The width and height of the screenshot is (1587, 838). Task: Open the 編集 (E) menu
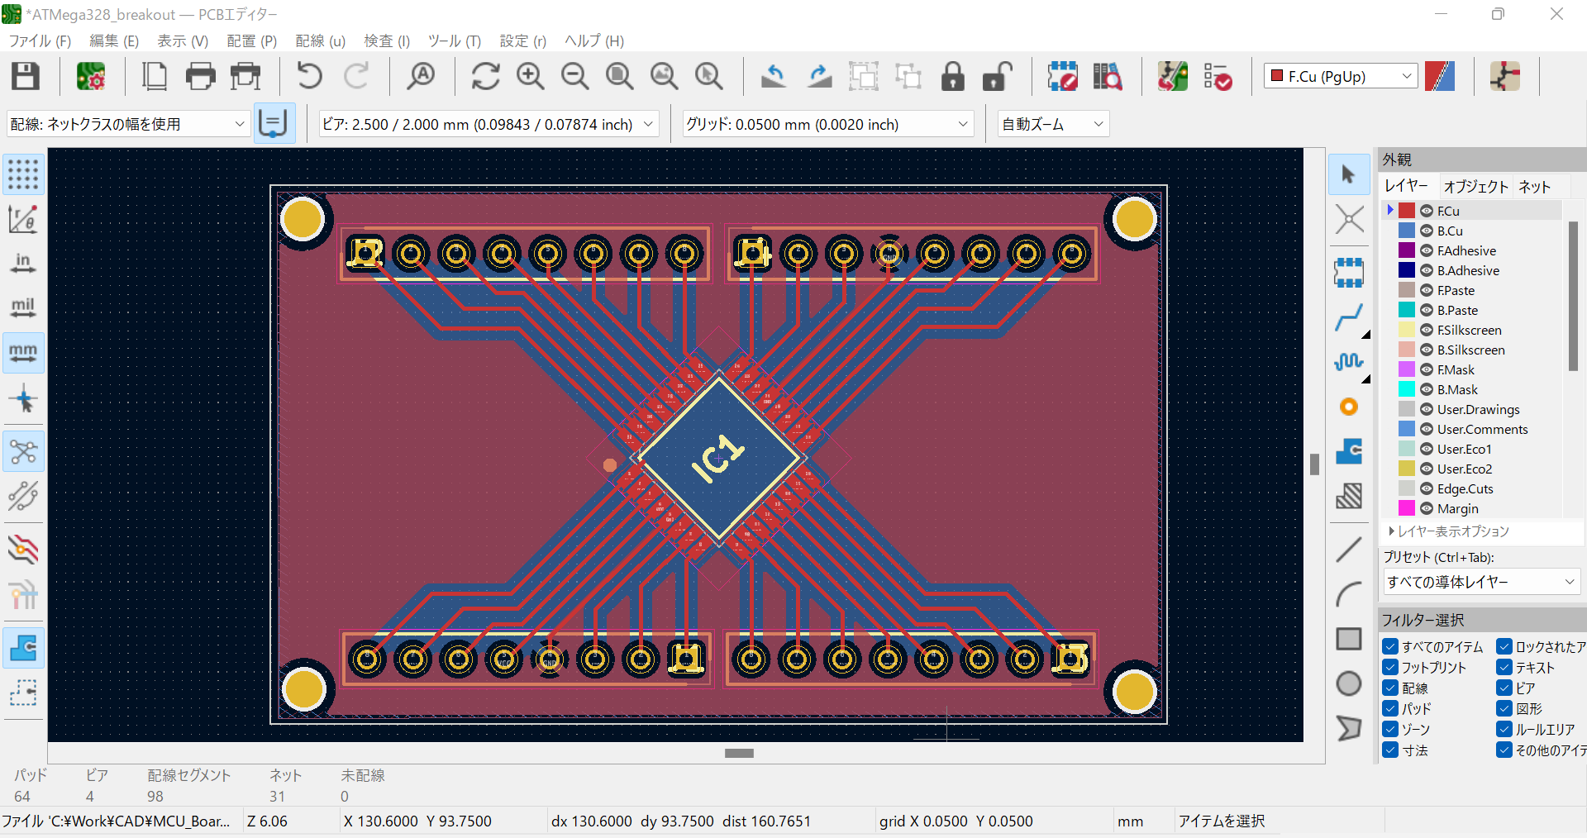(x=113, y=40)
